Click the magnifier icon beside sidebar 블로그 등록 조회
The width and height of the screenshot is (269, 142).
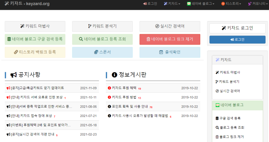point(217,127)
